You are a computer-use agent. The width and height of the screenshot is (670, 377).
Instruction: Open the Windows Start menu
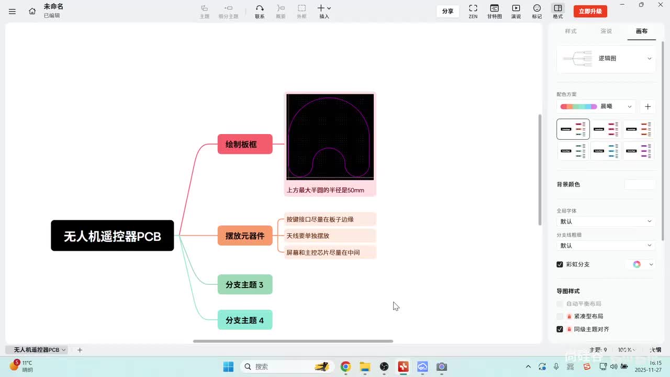click(x=228, y=367)
